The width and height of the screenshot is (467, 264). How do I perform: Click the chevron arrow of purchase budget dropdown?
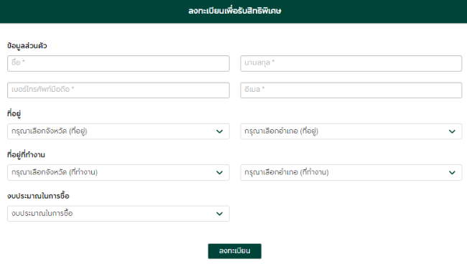(220, 214)
